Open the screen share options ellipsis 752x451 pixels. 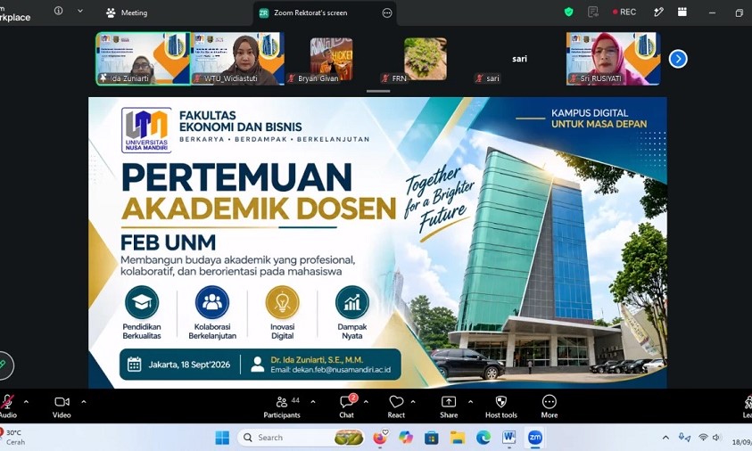(387, 13)
